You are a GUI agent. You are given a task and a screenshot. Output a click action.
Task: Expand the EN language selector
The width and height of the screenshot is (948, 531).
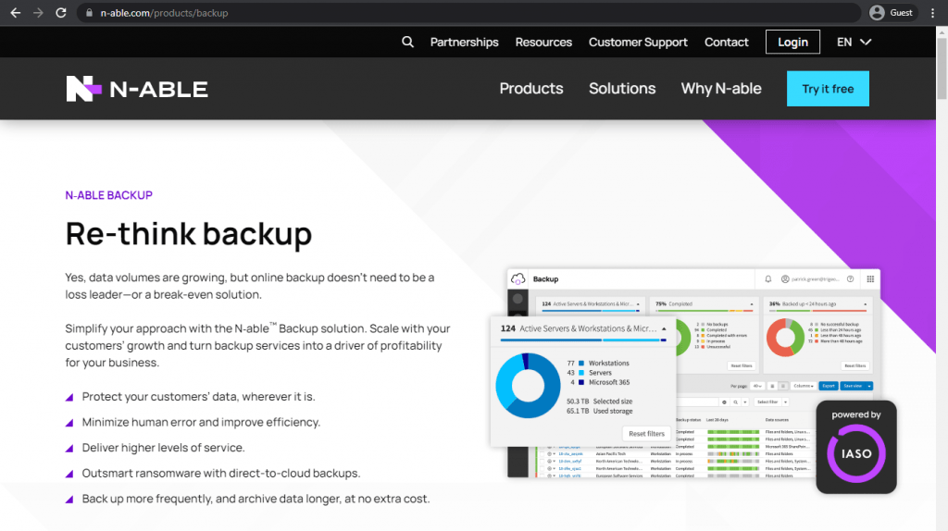[x=854, y=43]
